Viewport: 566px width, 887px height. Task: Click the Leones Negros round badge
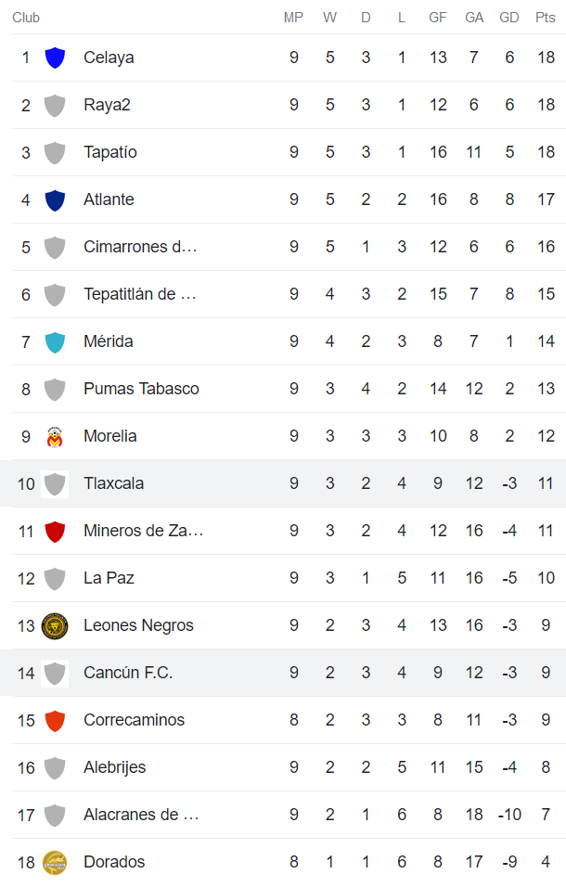click(55, 625)
